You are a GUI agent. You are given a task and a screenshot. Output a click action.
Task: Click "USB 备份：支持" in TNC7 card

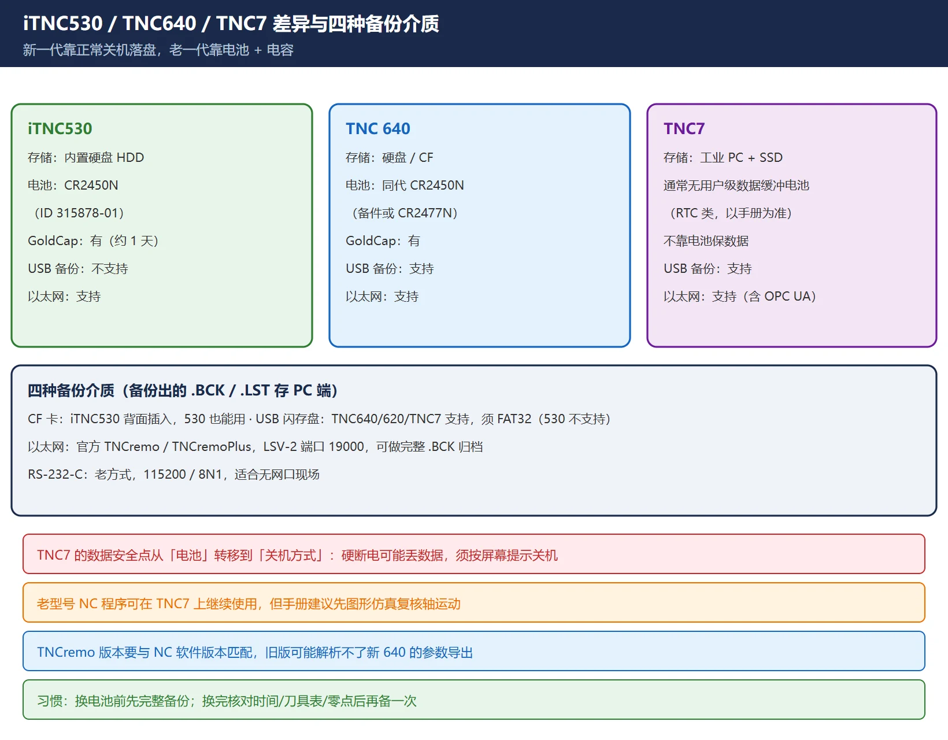pyautogui.click(x=708, y=268)
